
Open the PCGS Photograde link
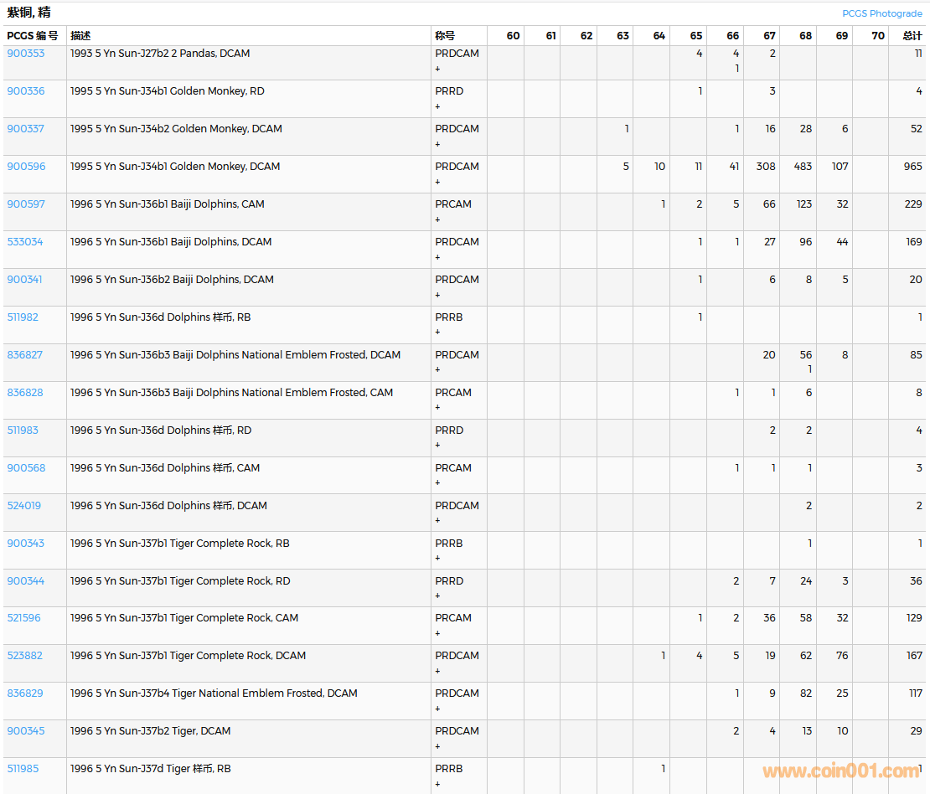pos(881,13)
